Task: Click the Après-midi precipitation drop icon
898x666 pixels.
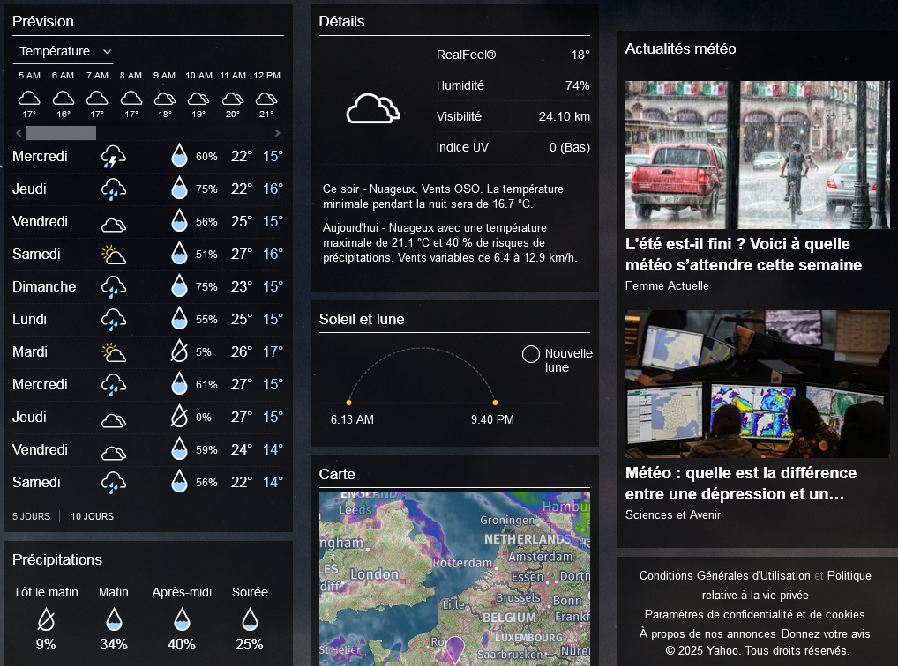Action: [182, 618]
